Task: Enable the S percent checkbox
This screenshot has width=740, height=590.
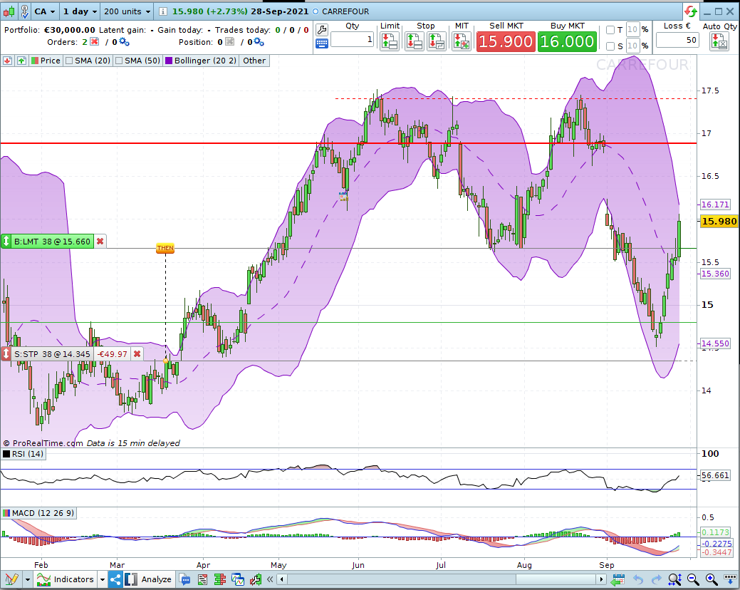Action: click(610, 46)
